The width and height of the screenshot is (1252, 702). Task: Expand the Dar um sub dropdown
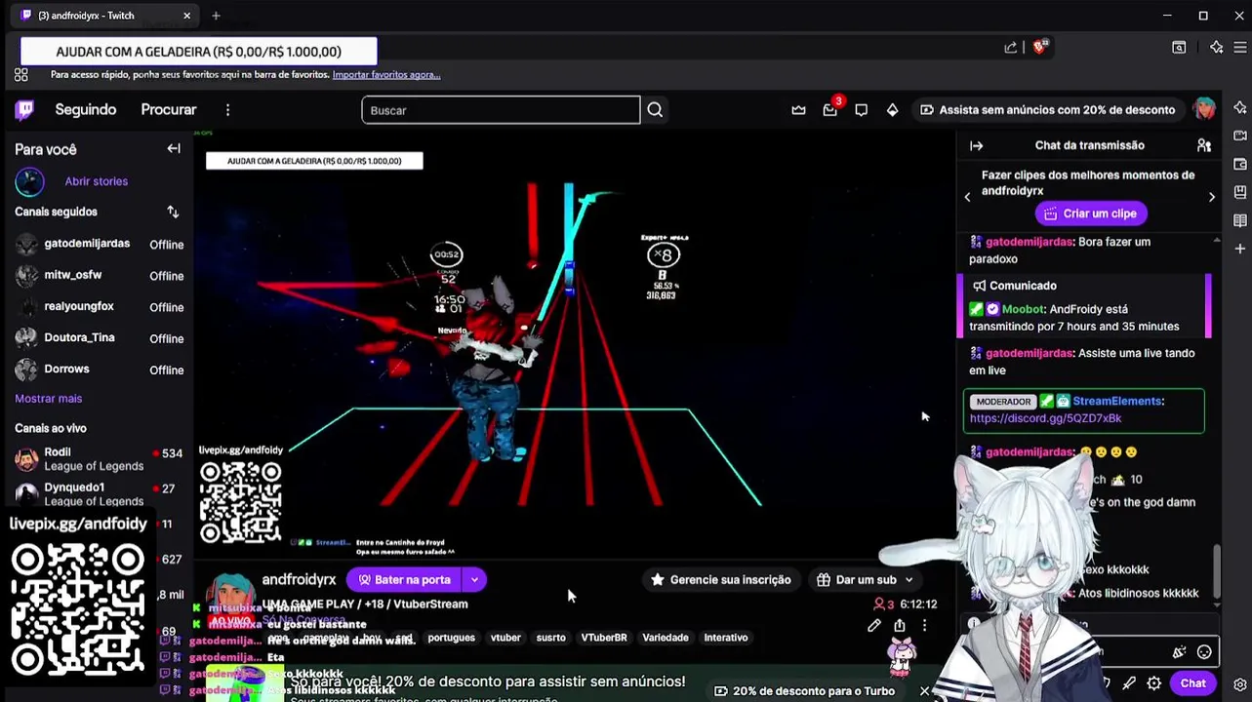[909, 579]
